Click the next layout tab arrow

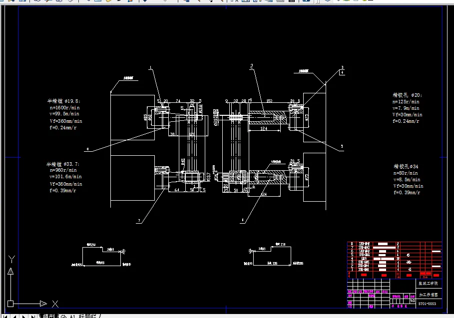(24, 316)
